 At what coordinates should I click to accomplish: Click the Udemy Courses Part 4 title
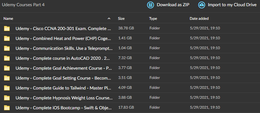23,5
